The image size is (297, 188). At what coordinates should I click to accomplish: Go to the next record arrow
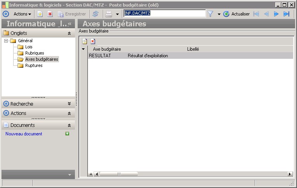(276, 14)
